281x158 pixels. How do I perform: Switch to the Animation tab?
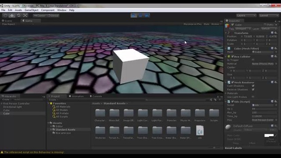point(76,96)
